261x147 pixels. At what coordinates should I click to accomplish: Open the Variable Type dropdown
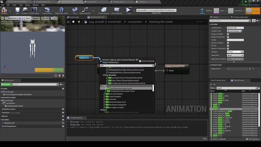(234, 31)
